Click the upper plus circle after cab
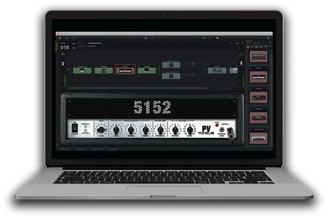328x218 pixels. tap(193, 64)
